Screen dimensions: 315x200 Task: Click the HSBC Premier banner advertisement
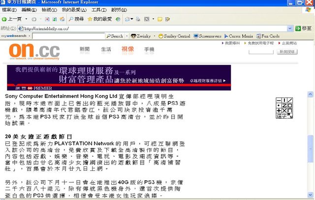click(x=119, y=78)
